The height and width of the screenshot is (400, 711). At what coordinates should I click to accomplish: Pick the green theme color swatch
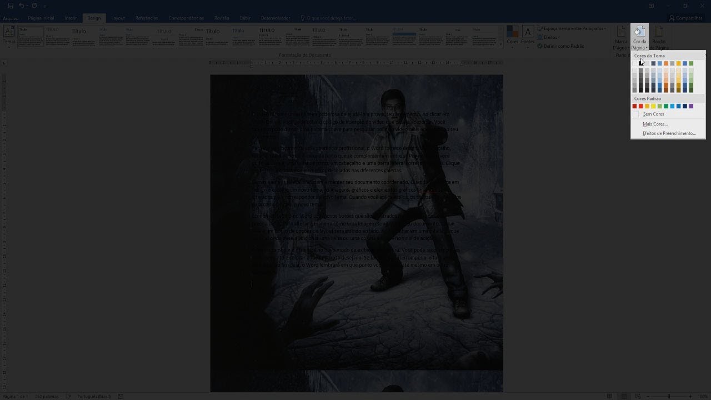click(x=691, y=63)
